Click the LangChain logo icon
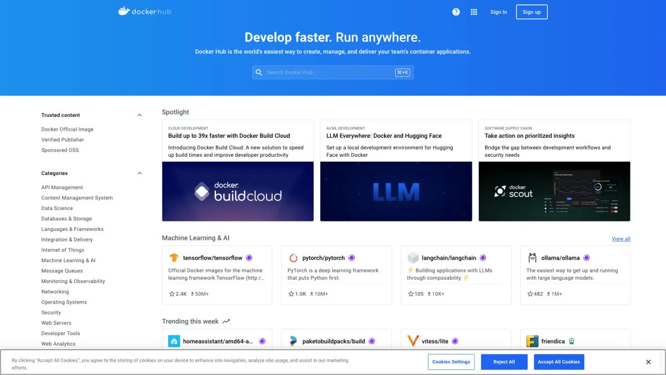The width and height of the screenshot is (666, 375). (413, 258)
